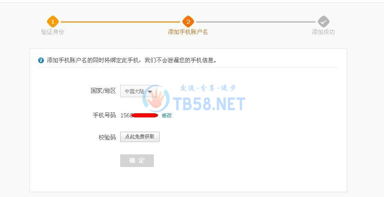Image resolution: width=384 pixels, height=197 pixels.
Task: Click the step 2 orange diamond icon
Action: 188,22
